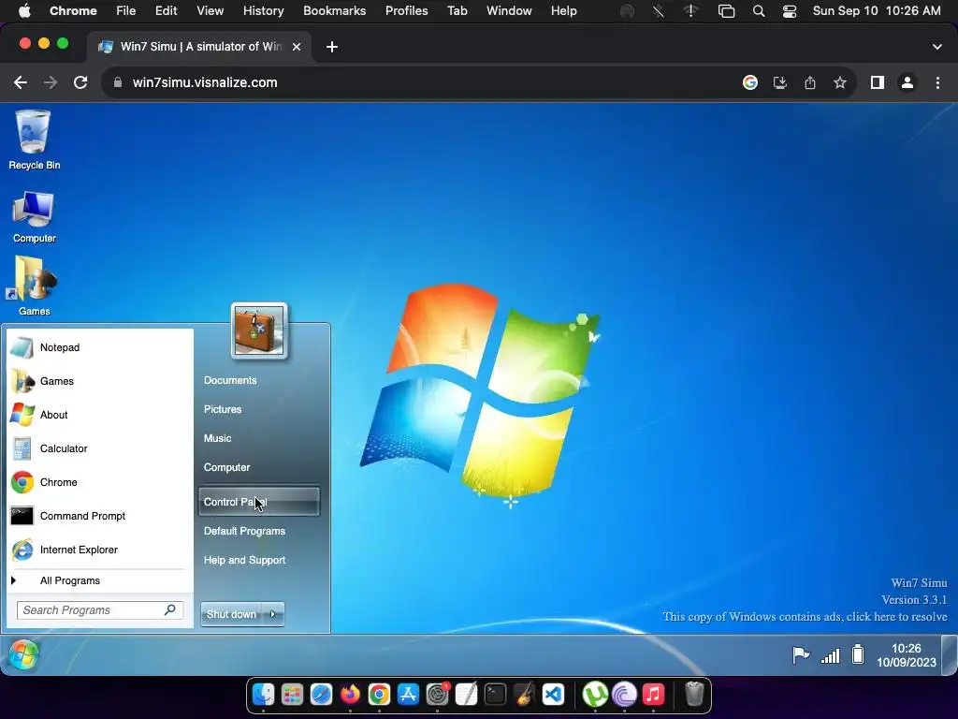Open Visual Studio Code from the Dock
Image resolution: width=958 pixels, height=719 pixels.
pyautogui.click(x=553, y=695)
